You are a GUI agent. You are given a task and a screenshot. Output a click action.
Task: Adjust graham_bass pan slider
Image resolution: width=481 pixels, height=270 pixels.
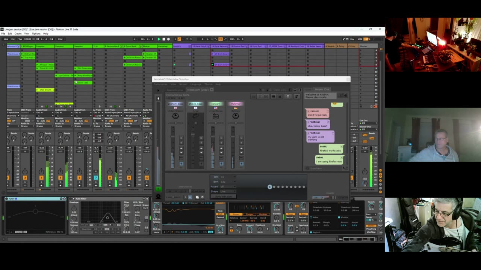pos(175,123)
